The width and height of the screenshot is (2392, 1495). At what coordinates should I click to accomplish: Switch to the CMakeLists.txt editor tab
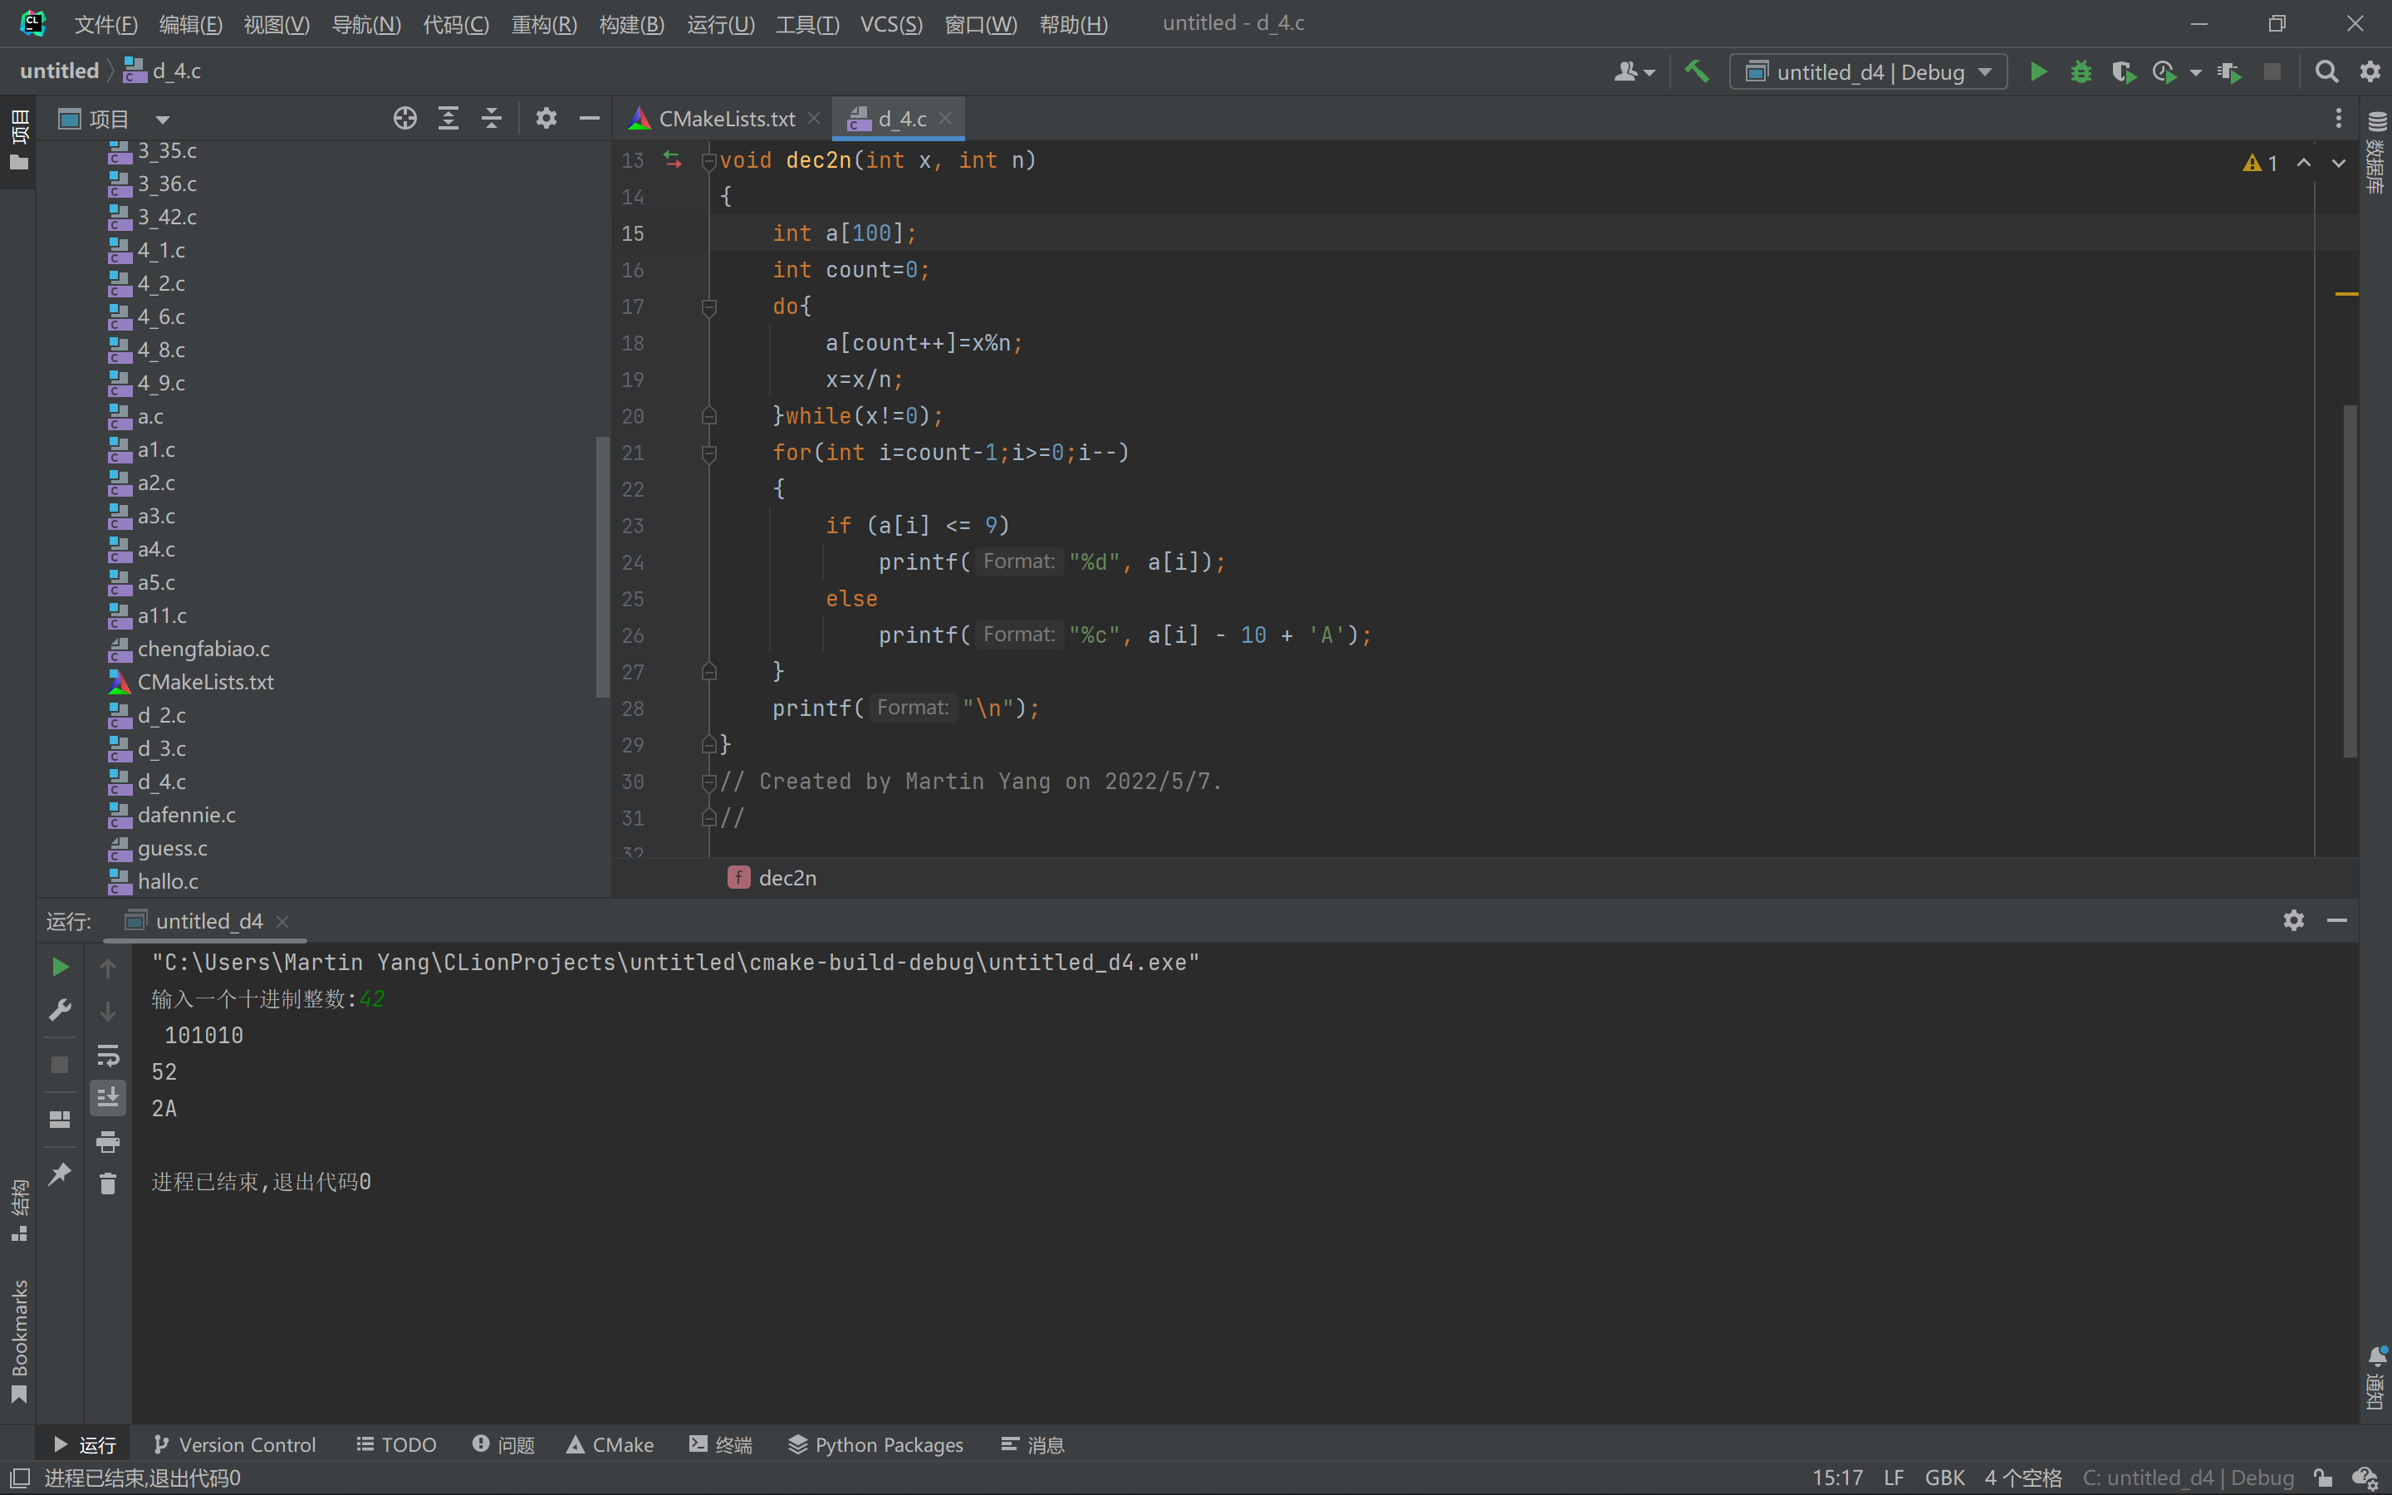coord(726,119)
